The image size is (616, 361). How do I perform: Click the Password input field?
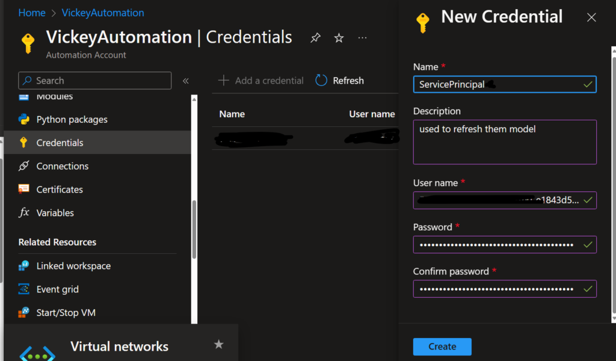click(505, 245)
